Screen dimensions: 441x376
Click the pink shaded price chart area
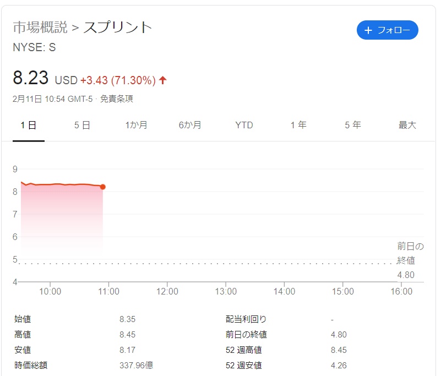(x=62, y=220)
